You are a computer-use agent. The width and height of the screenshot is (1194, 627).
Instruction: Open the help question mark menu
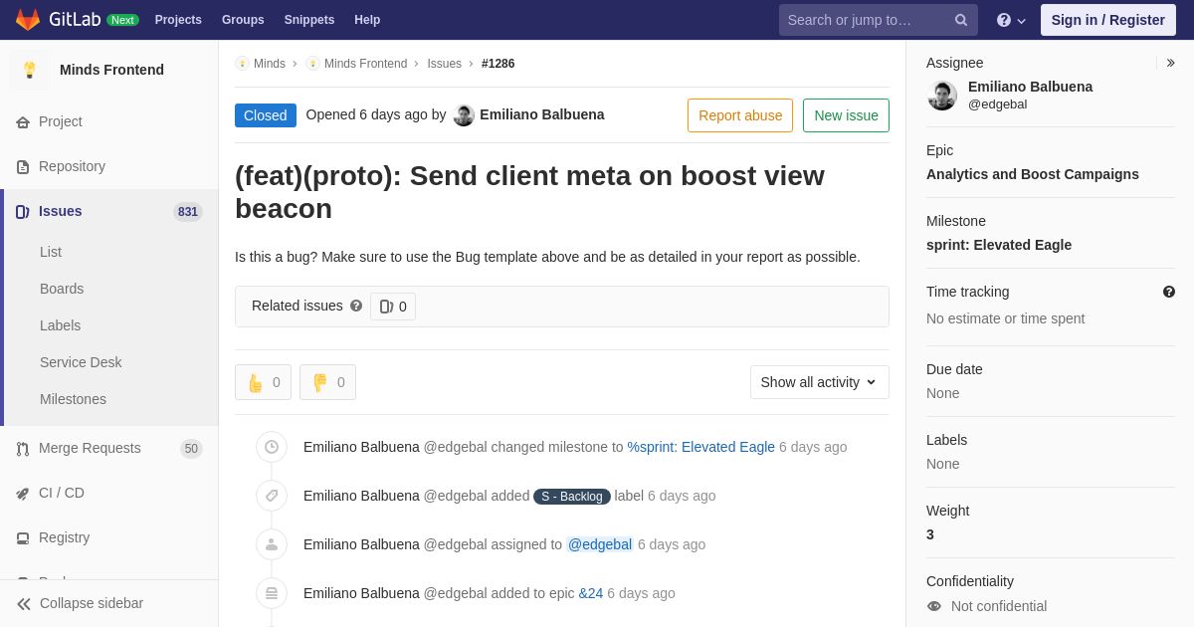pos(1011,20)
